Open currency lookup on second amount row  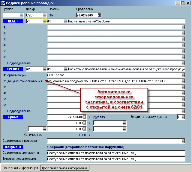pyautogui.click(x=124, y=123)
